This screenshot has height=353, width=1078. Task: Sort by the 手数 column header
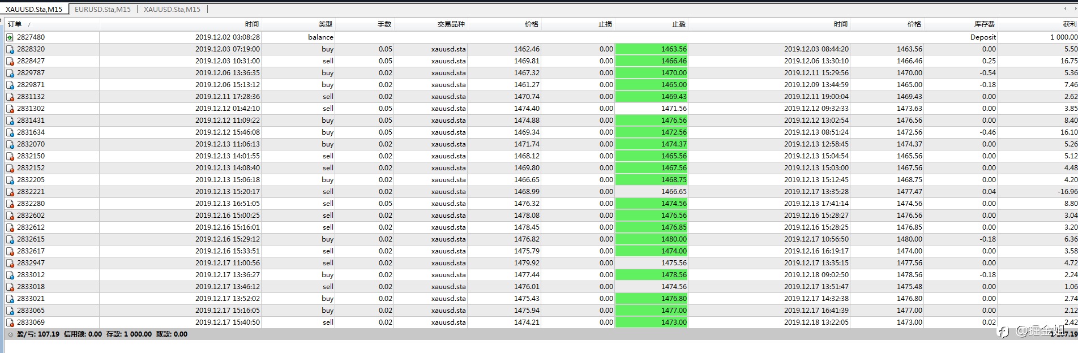click(x=384, y=24)
